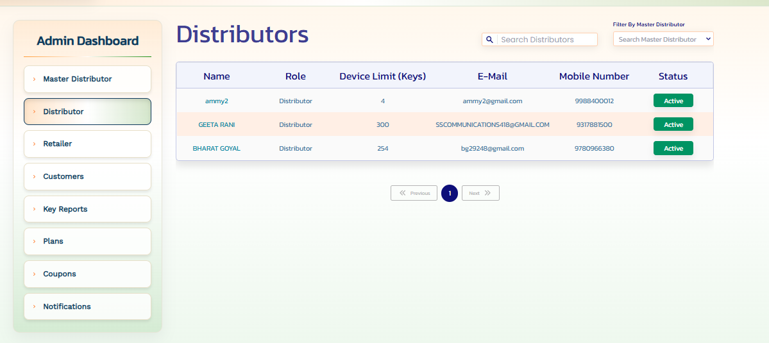Open the Customers section
The image size is (769, 343).
pos(87,176)
